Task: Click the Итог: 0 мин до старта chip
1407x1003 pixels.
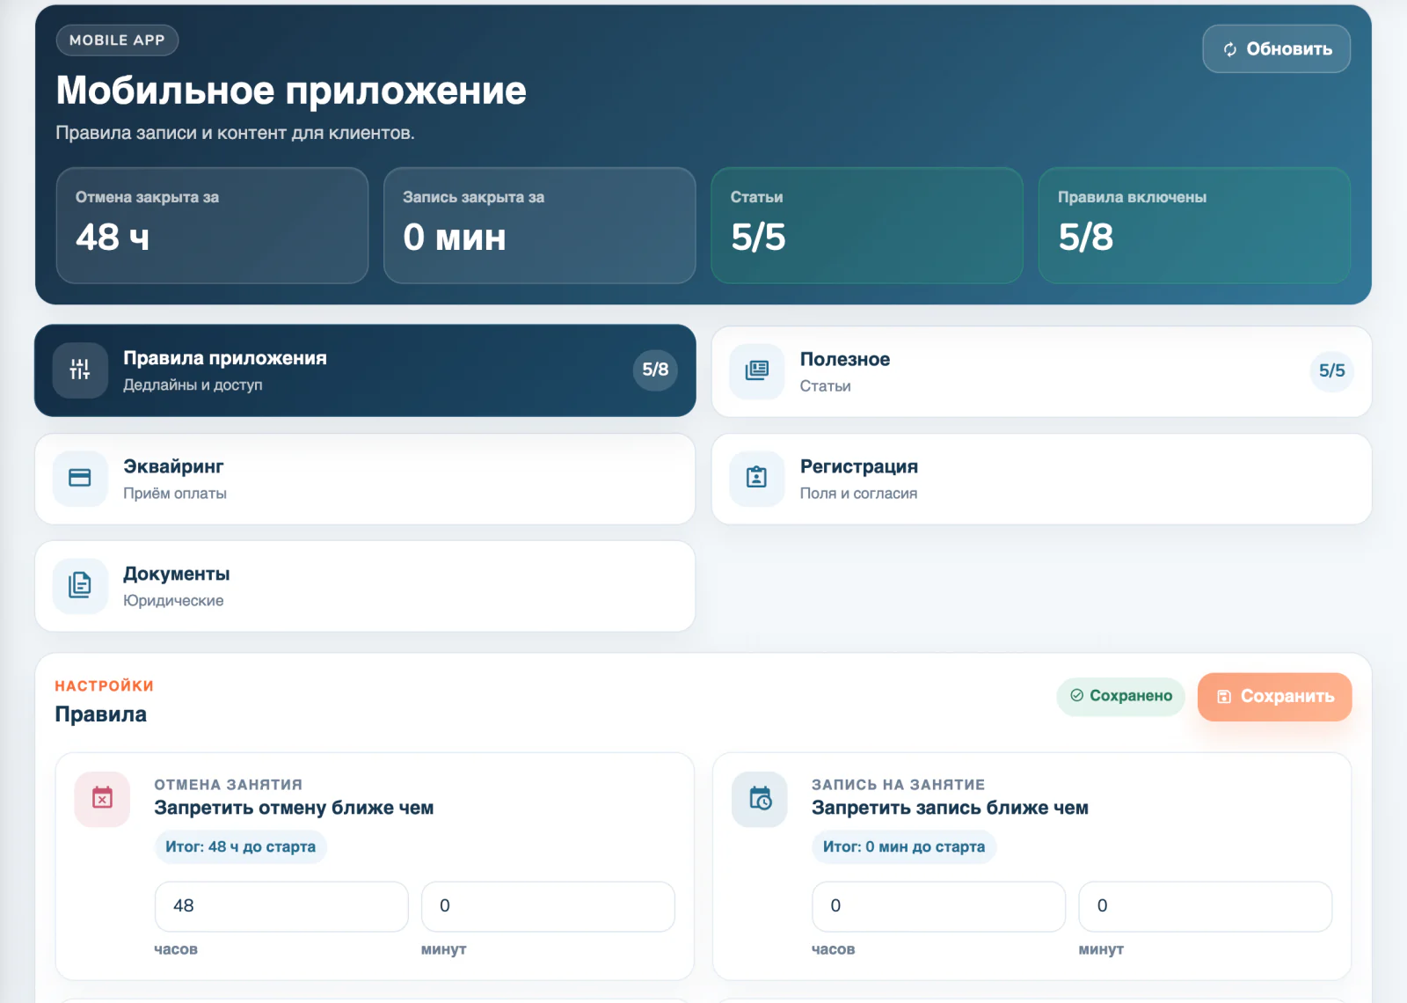Action: point(903,847)
